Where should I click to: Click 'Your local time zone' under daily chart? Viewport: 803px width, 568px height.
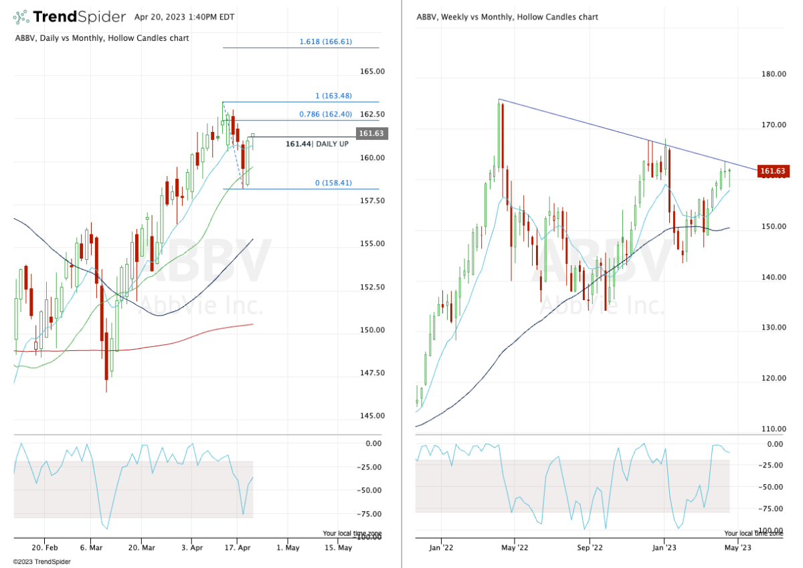(351, 533)
